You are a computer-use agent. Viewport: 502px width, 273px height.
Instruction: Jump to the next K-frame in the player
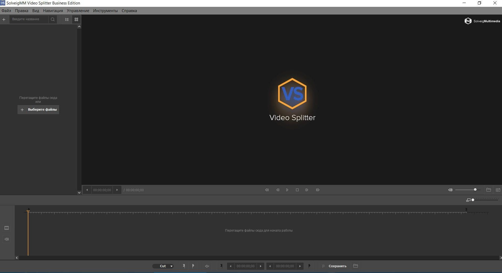pyautogui.click(x=318, y=190)
